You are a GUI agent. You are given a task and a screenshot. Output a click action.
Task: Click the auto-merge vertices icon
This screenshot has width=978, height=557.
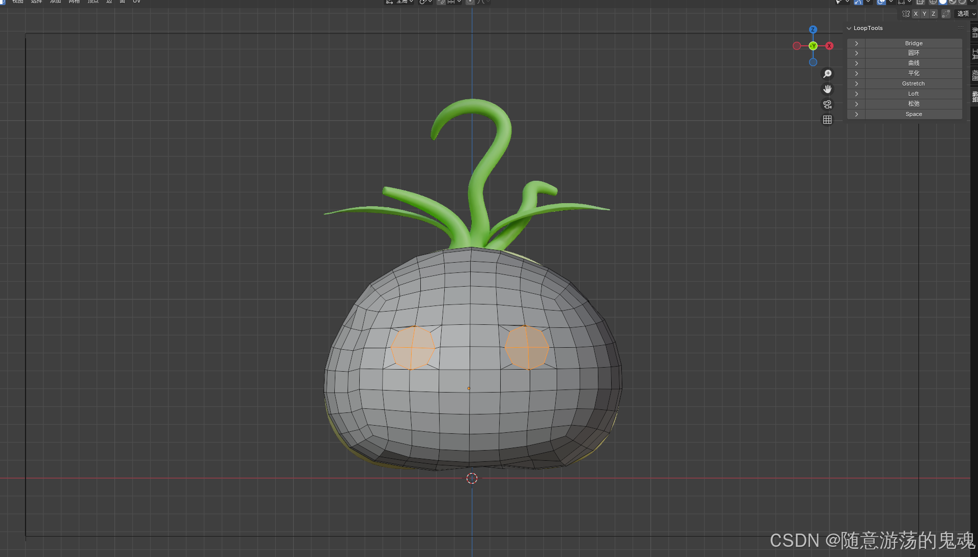(x=945, y=14)
